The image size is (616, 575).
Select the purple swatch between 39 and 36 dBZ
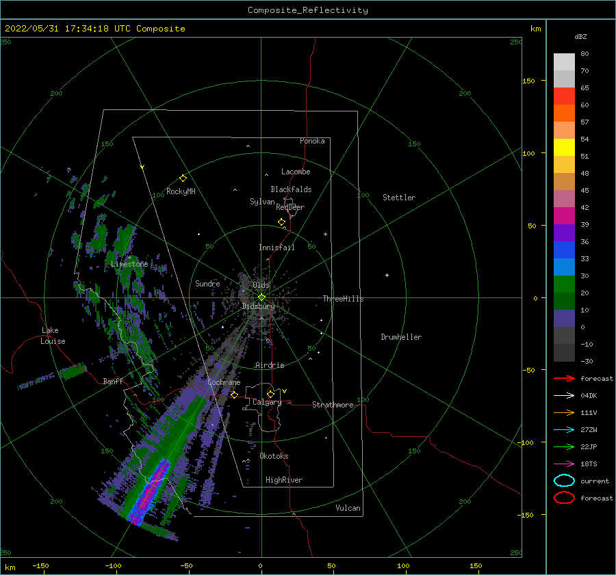click(x=564, y=232)
